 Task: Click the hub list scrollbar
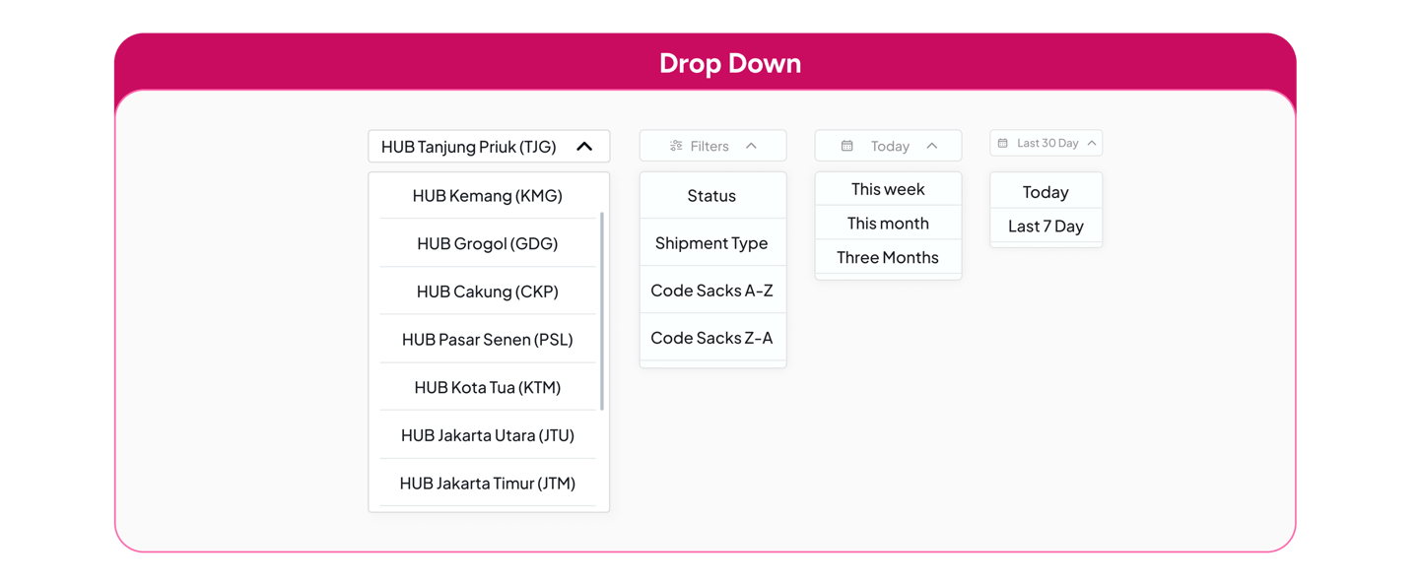click(x=602, y=310)
